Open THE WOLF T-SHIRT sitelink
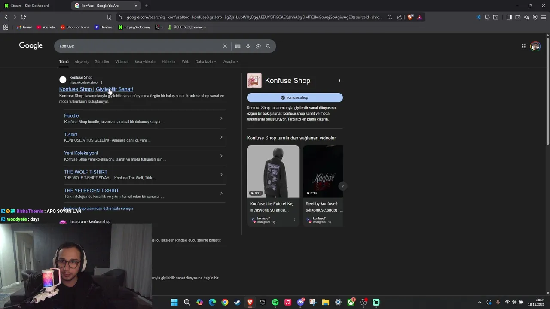Viewport: 550px width, 309px height. [x=86, y=172]
